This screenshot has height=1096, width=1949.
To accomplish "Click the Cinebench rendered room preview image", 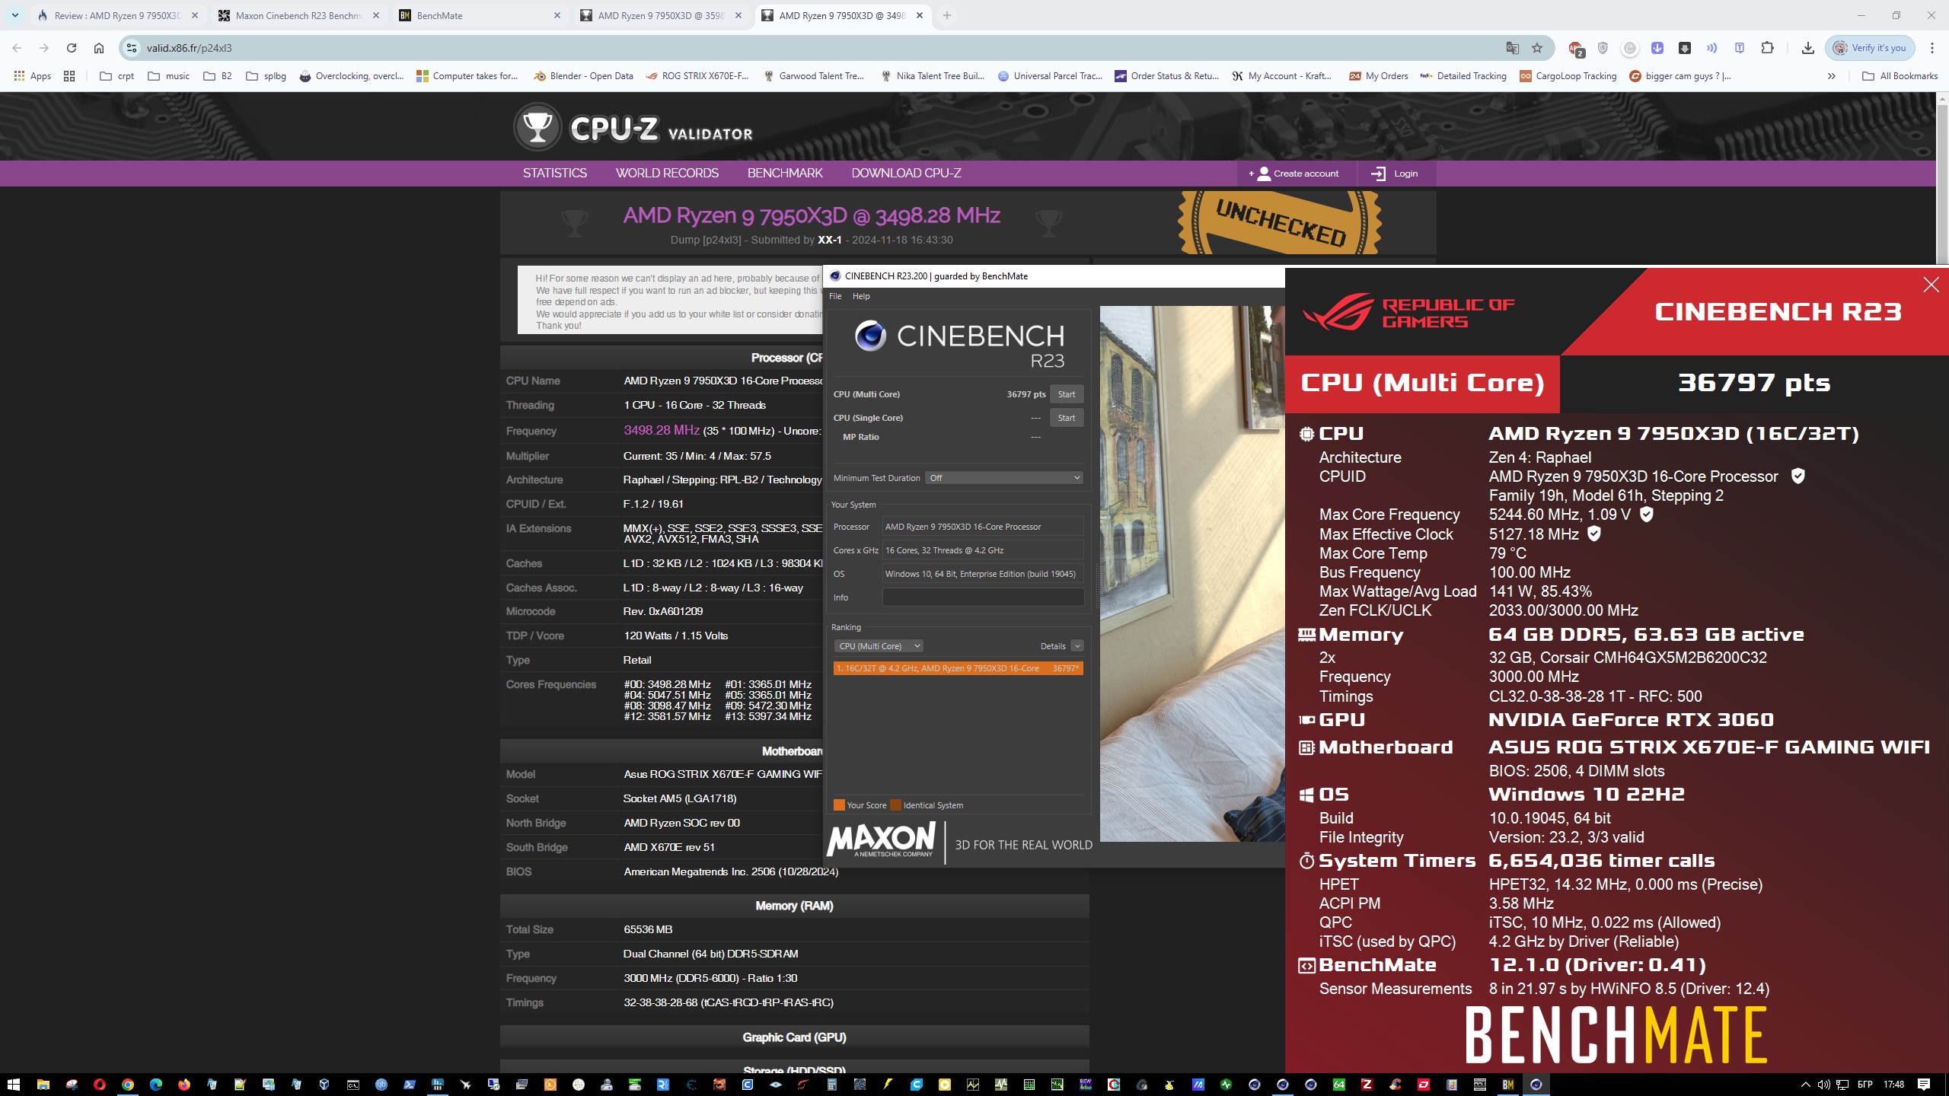I will click(x=1192, y=573).
